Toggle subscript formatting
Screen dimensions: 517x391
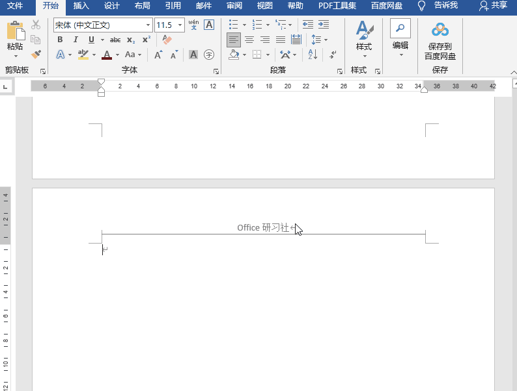(131, 40)
